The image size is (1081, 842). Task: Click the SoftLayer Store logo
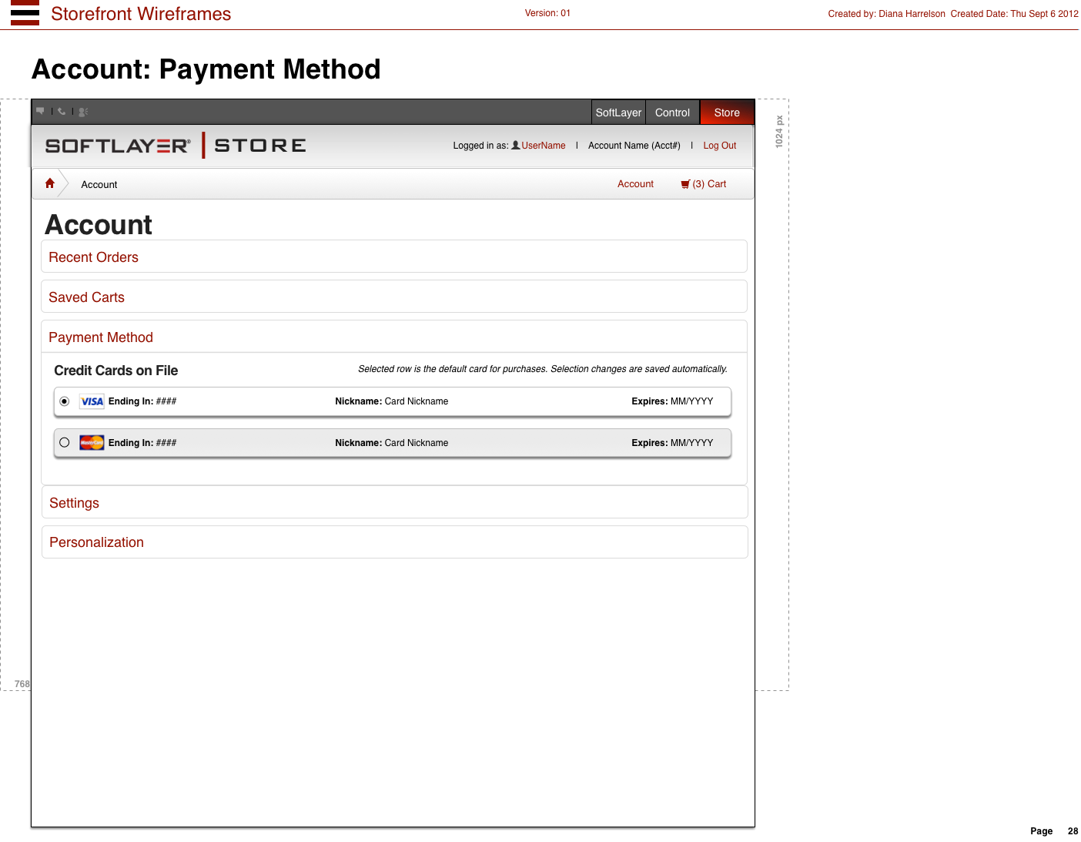[x=176, y=145]
